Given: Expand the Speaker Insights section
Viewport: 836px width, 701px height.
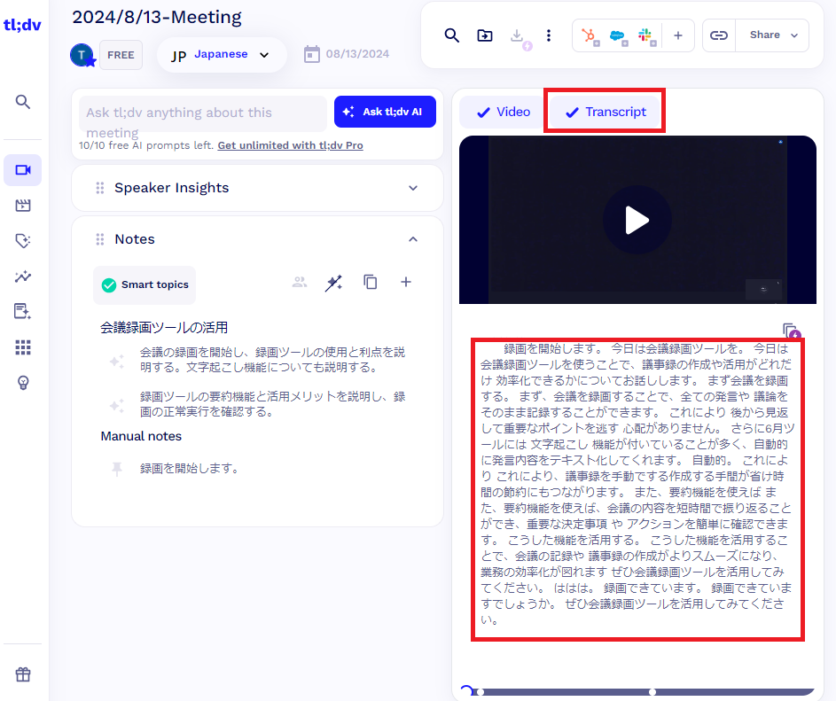Looking at the screenshot, I should [x=412, y=188].
